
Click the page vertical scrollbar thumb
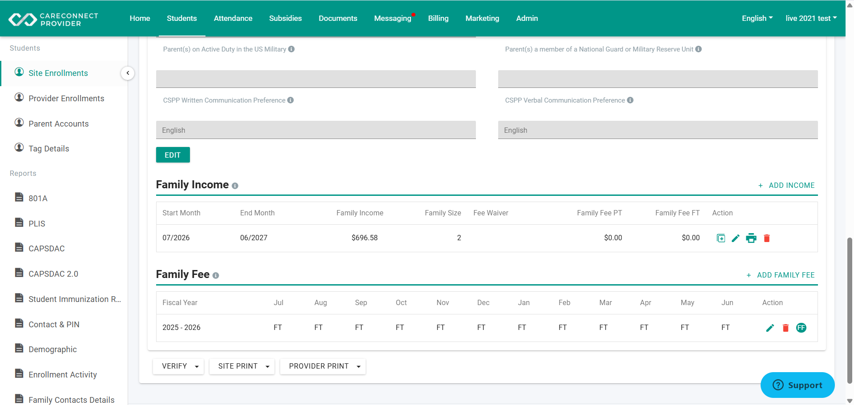(x=850, y=310)
